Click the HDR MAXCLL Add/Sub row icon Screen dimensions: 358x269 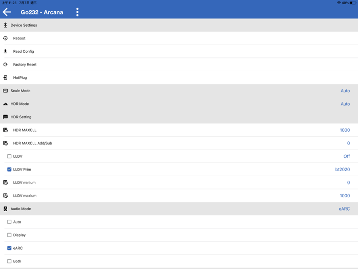point(5,143)
